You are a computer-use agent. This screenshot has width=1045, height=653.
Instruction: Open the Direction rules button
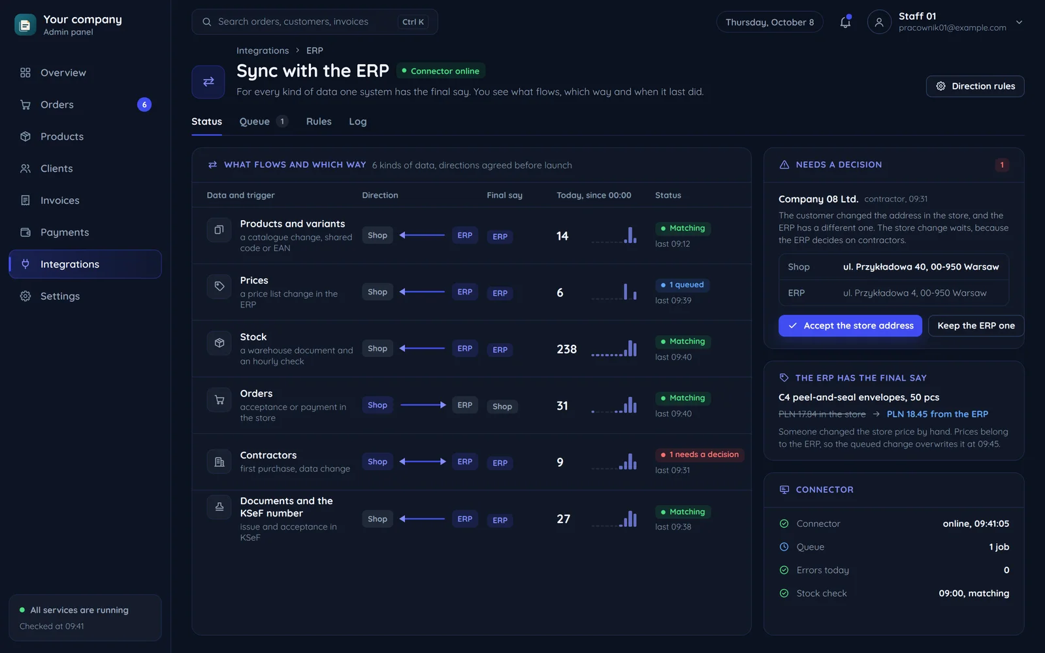pos(975,86)
